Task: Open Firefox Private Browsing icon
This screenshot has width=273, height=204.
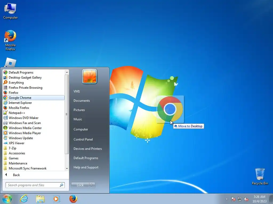Action: coord(5,87)
